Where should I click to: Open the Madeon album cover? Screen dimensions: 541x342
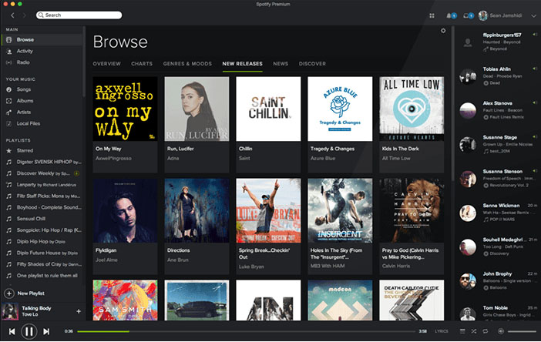click(340, 300)
